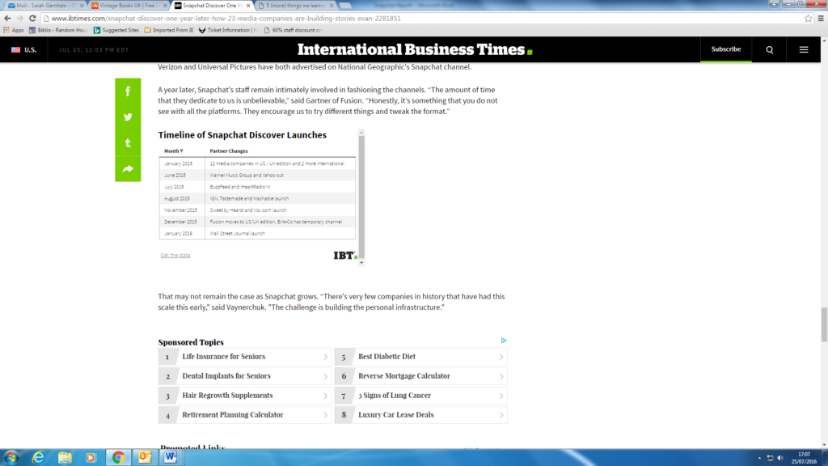Click the IBT logo in the embedded table
The image size is (828, 466).
click(x=345, y=256)
